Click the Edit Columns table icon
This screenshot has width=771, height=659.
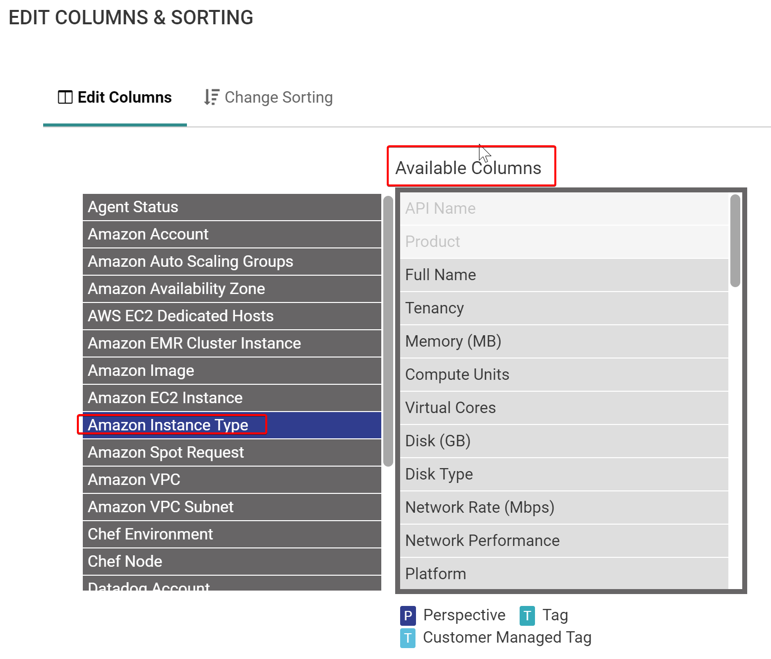[65, 97]
